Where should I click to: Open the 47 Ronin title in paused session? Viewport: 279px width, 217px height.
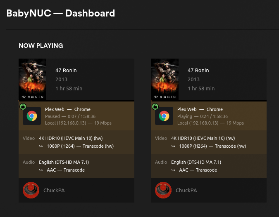(x=66, y=71)
